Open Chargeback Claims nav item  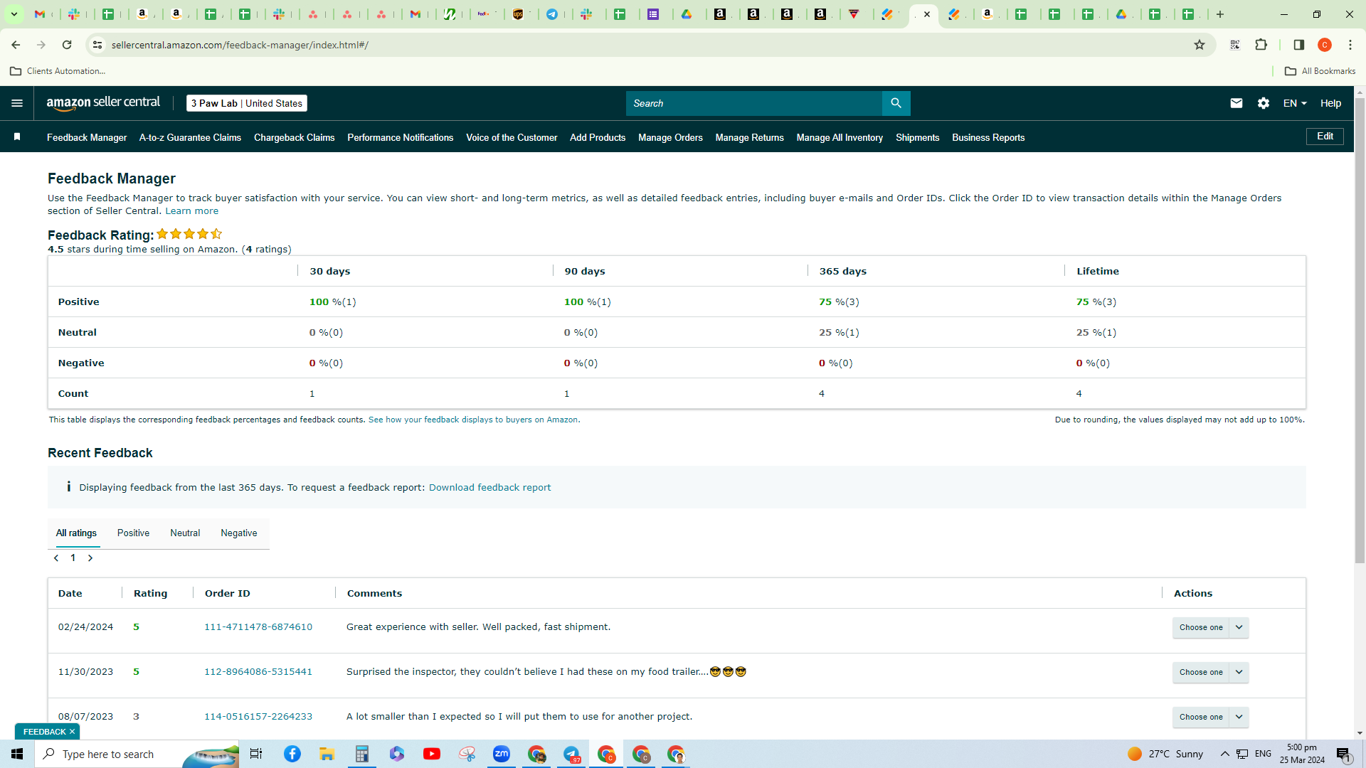pos(294,137)
